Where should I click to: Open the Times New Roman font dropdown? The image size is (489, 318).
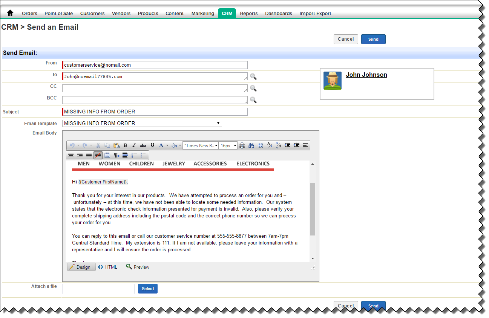(201, 145)
